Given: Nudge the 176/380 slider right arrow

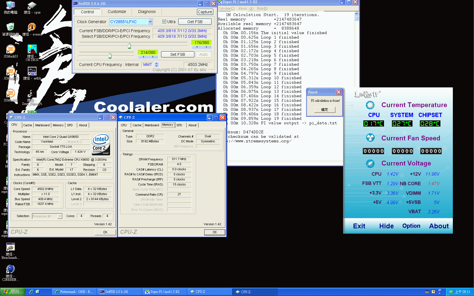Looking at the screenshot, I should 207,47.
